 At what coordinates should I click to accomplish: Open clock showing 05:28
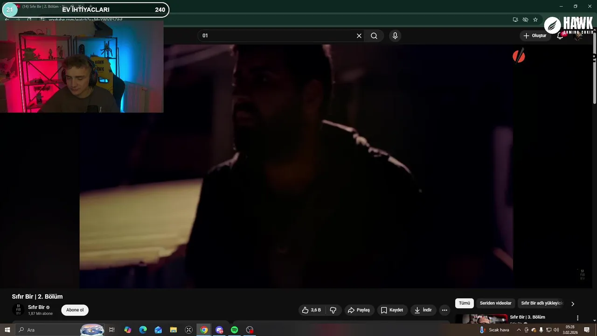[570, 330]
